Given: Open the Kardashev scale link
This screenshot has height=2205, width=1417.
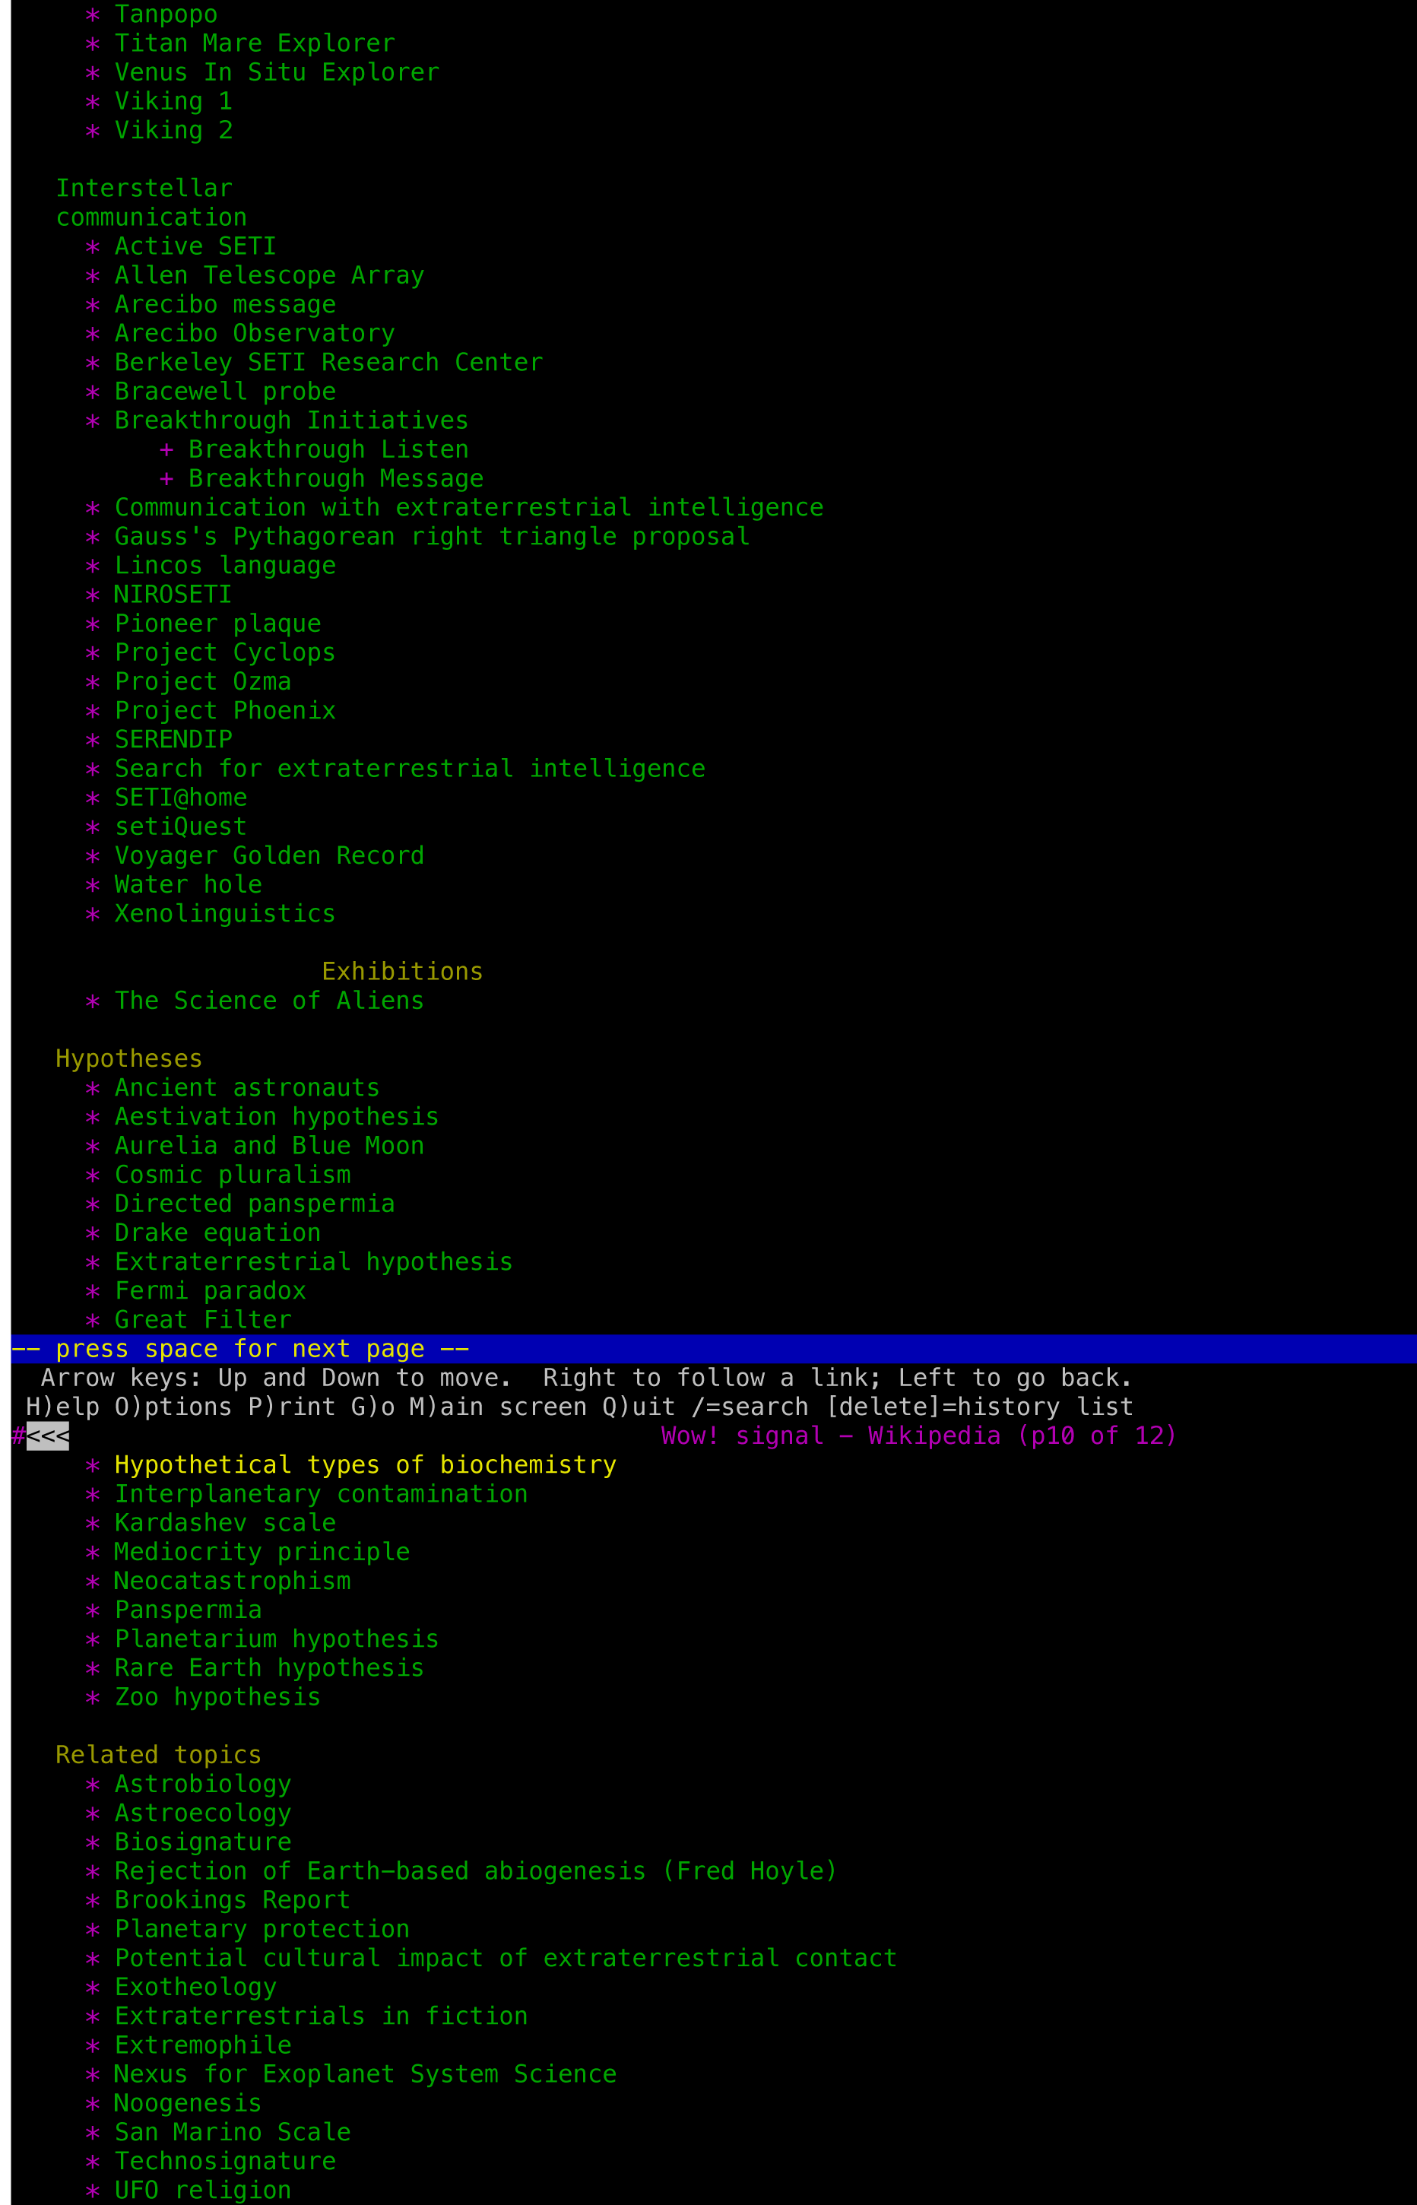Looking at the screenshot, I should click(x=224, y=1522).
